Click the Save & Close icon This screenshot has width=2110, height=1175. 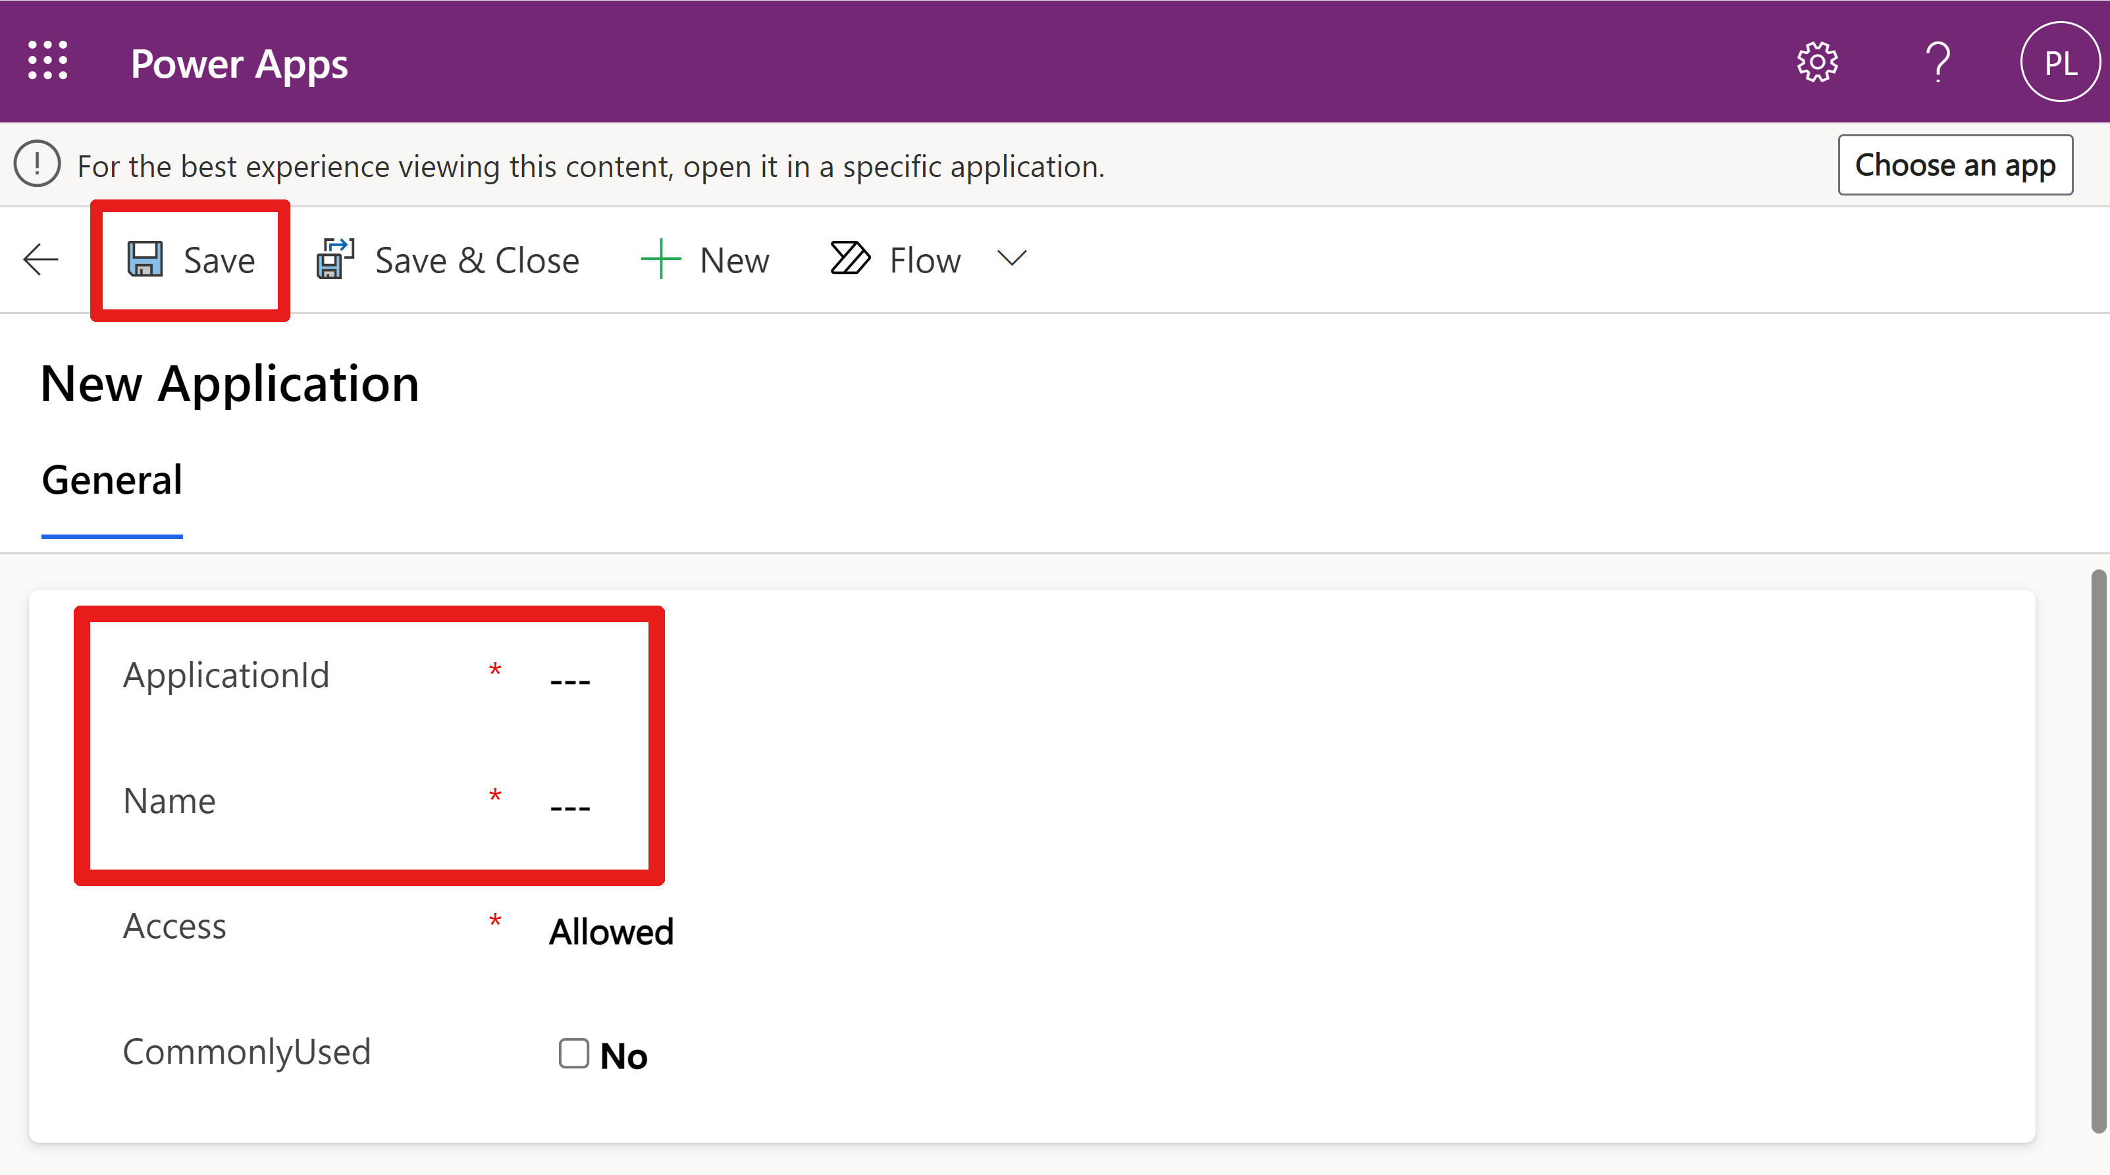point(336,259)
